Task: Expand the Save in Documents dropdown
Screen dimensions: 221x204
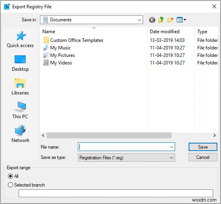Action: [x=140, y=20]
